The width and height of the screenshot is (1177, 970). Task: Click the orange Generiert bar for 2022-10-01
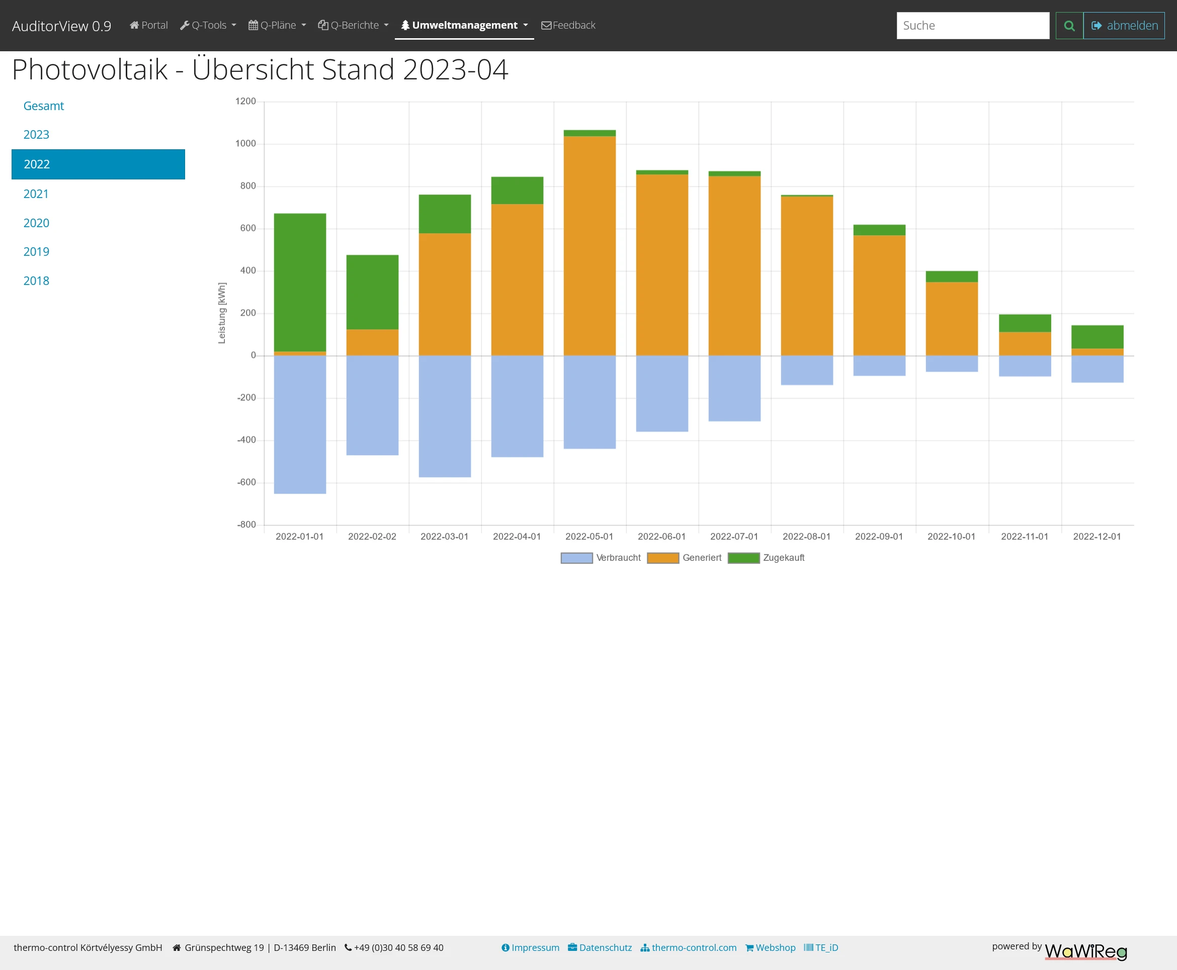tap(952, 319)
